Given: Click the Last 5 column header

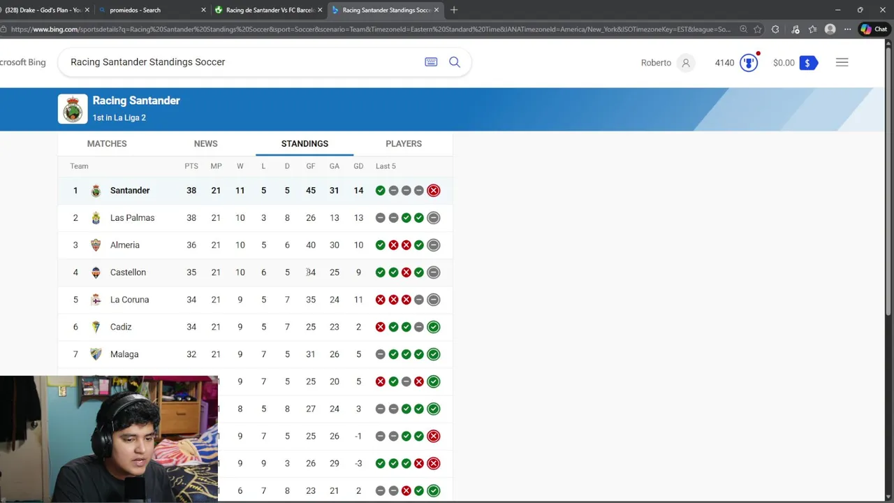Looking at the screenshot, I should coord(386,166).
